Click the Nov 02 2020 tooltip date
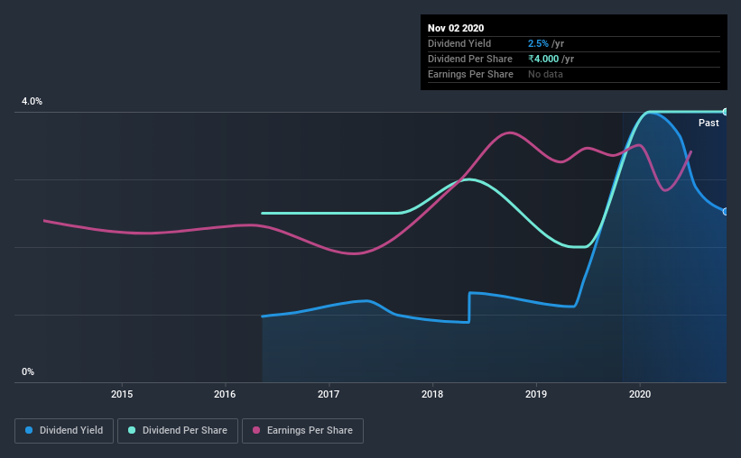Screen dimensions: 741x458 (456, 28)
